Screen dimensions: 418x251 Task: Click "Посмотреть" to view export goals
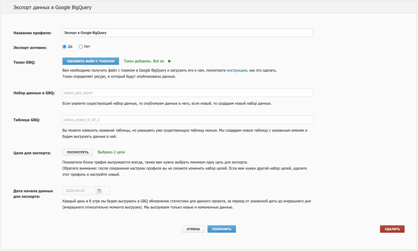78,152
